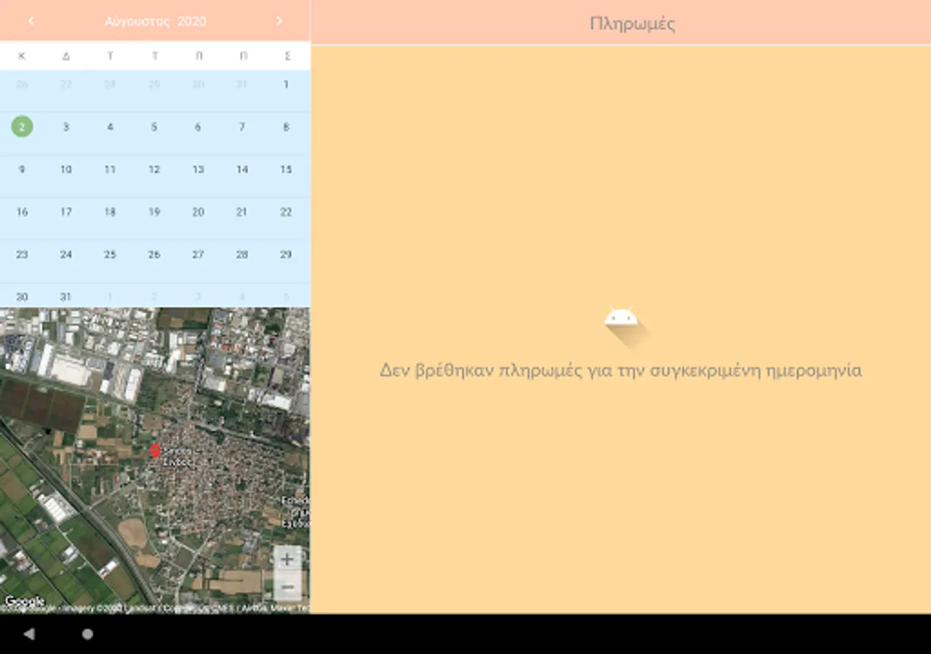Image resolution: width=931 pixels, height=654 pixels.
Task: Select date 30 in the bottom row
Action: [x=22, y=296]
